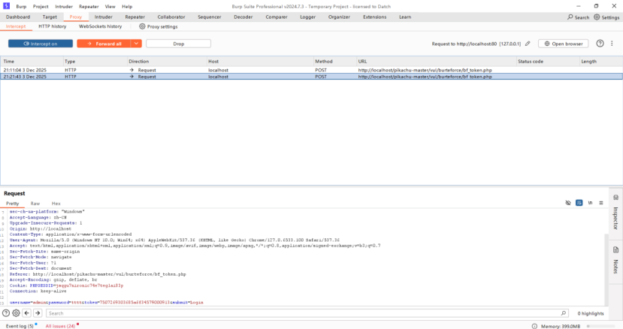Open search settings gear at bottom left
Image resolution: width=623 pixels, height=329 pixels.
pos(16,313)
